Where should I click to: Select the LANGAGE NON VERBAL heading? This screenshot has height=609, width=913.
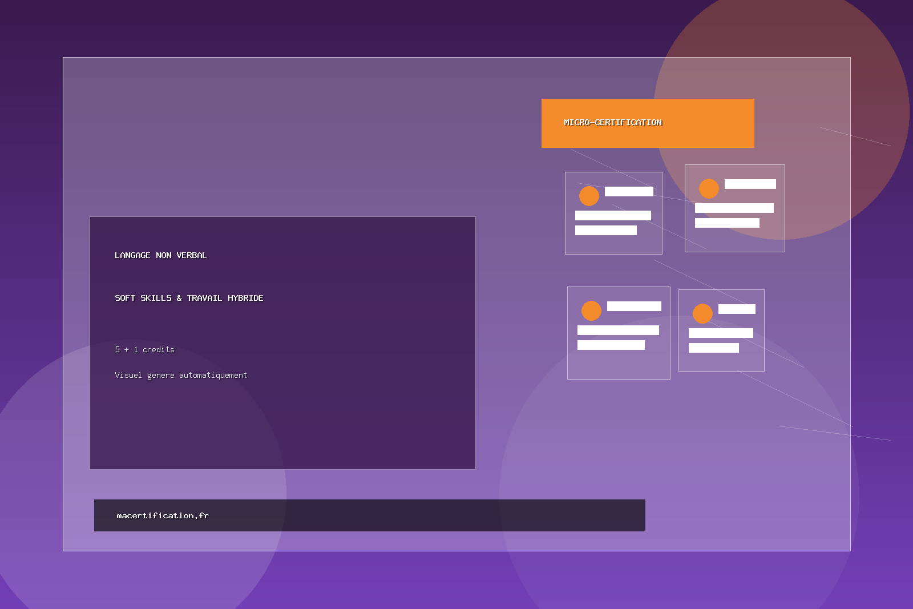click(x=160, y=255)
